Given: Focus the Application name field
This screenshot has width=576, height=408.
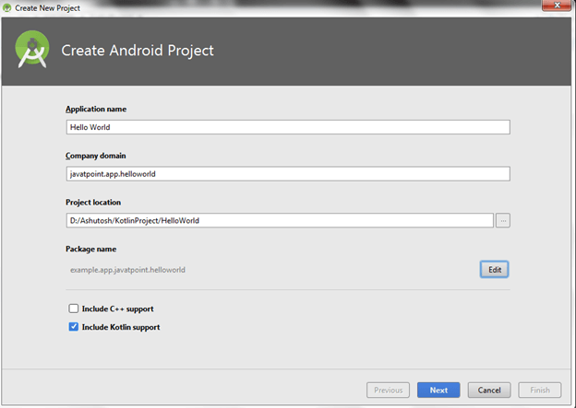Looking at the screenshot, I should [x=288, y=127].
